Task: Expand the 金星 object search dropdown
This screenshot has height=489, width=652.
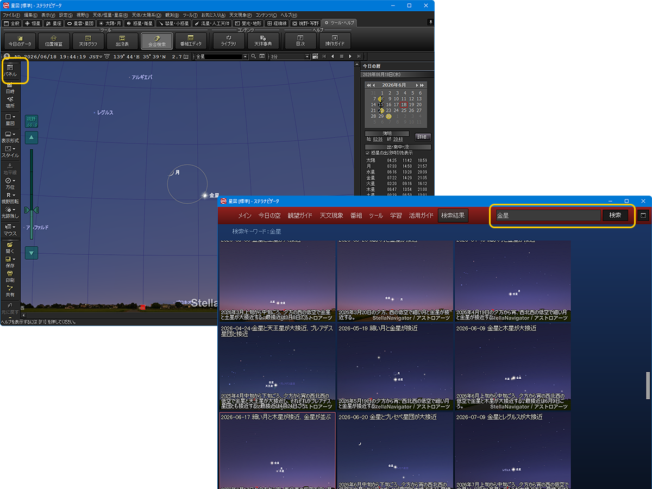Action: (246, 57)
